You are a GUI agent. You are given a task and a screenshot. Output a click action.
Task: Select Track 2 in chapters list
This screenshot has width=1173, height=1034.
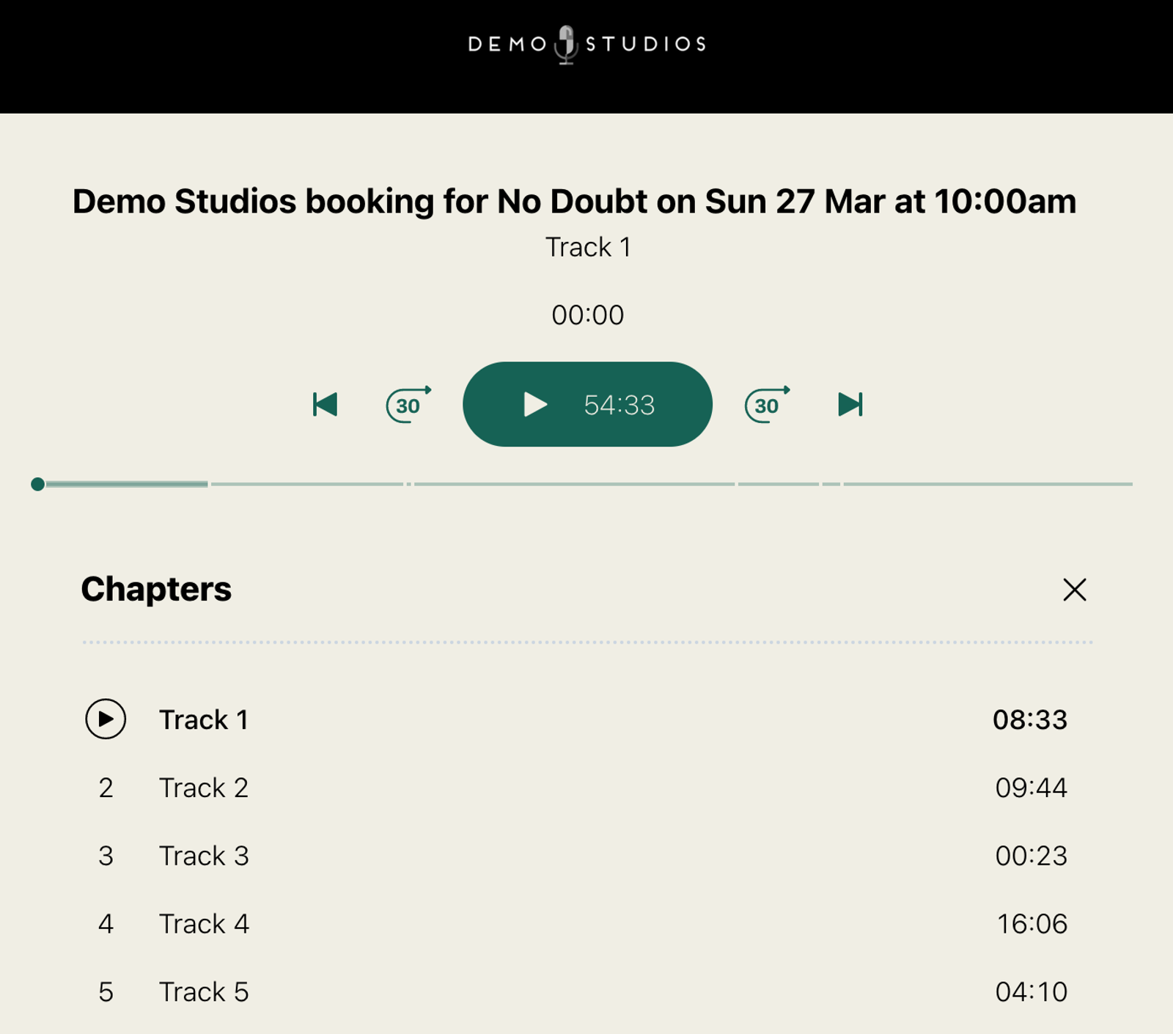pos(204,788)
